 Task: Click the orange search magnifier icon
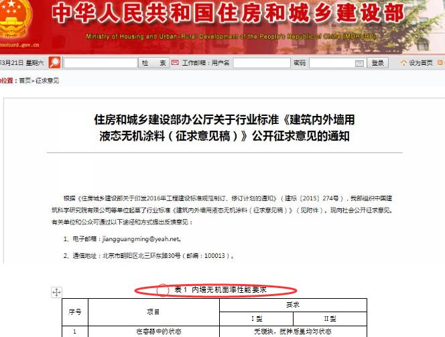click(55, 62)
